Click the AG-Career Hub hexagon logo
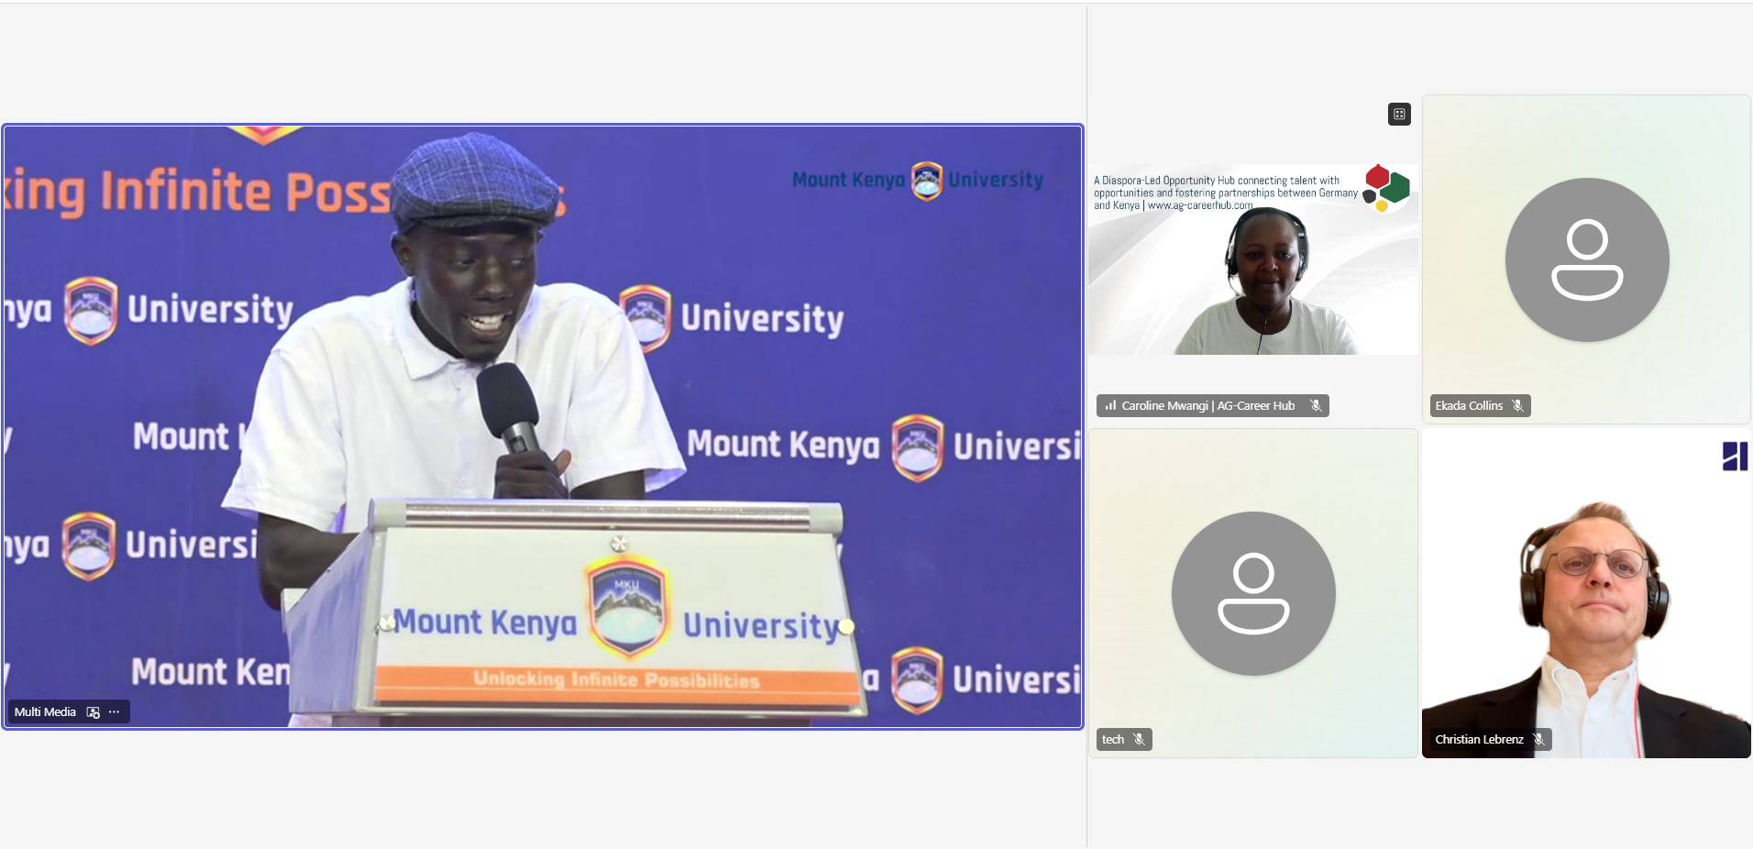 point(1386,188)
